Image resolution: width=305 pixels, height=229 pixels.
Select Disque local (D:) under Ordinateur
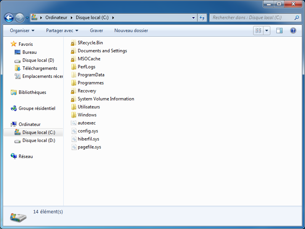tap(39, 140)
